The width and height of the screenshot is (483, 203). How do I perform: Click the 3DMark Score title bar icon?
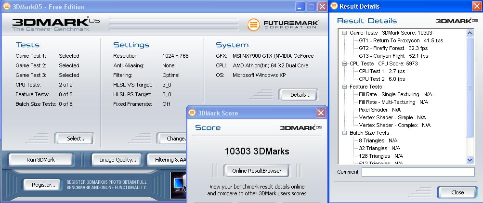click(x=192, y=113)
